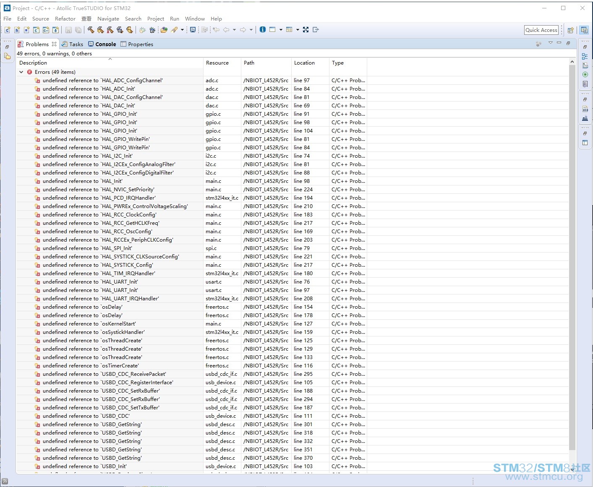
Task: Select error undefined reference to HAL_NVIC_SetPriority
Action: click(x=293, y=190)
